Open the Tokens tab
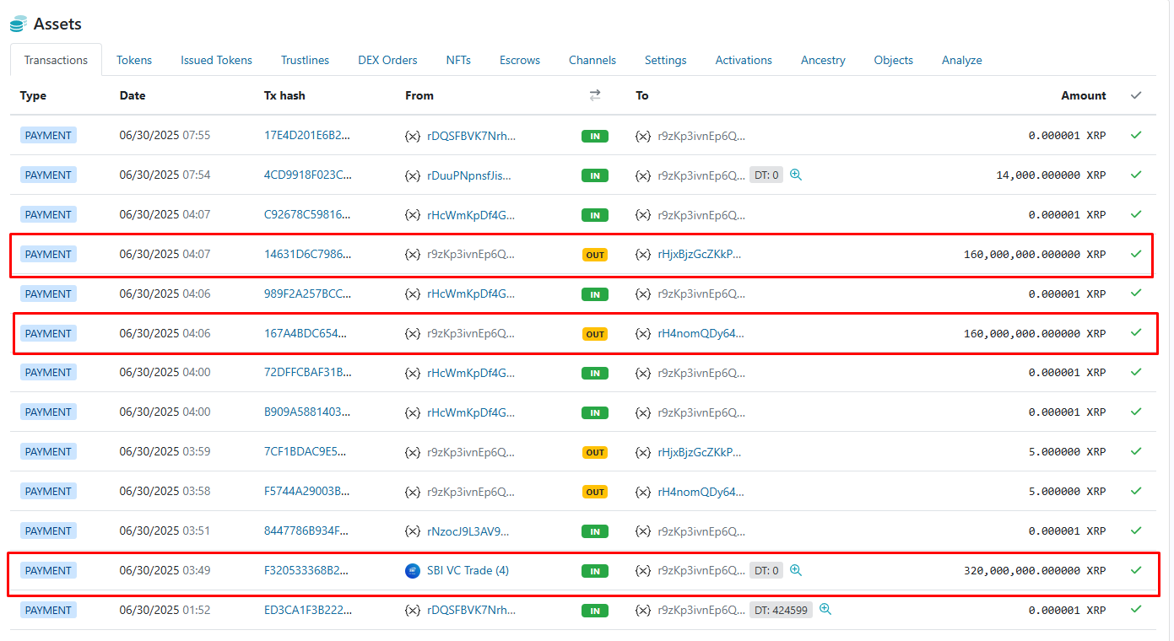The width and height of the screenshot is (1174, 641). (134, 60)
